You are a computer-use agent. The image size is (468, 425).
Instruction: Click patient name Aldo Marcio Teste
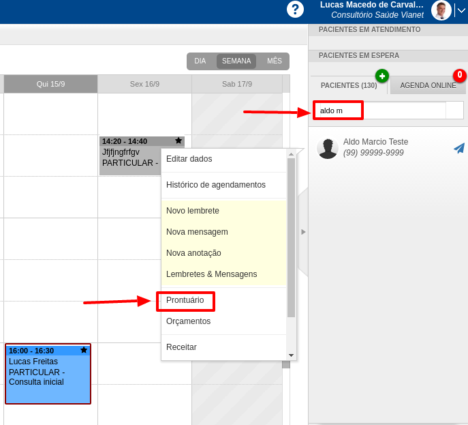pyautogui.click(x=375, y=142)
